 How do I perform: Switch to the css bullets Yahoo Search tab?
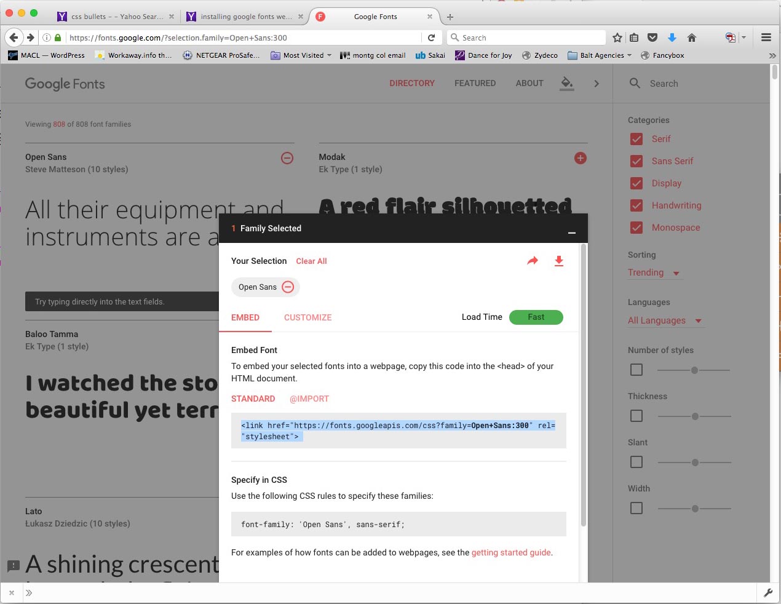116,17
